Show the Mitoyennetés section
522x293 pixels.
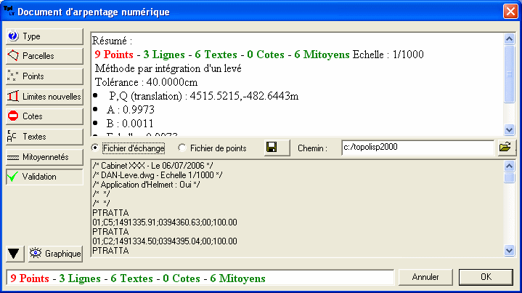(x=44, y=156)
